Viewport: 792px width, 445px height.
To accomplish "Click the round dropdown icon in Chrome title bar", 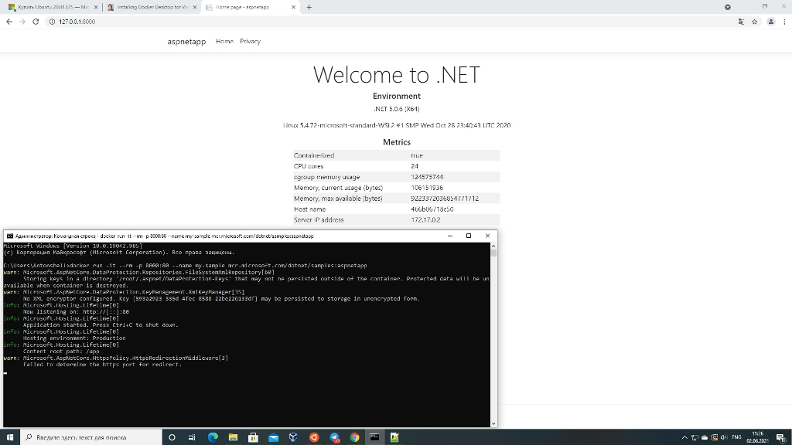I will [x=727, y=7].
